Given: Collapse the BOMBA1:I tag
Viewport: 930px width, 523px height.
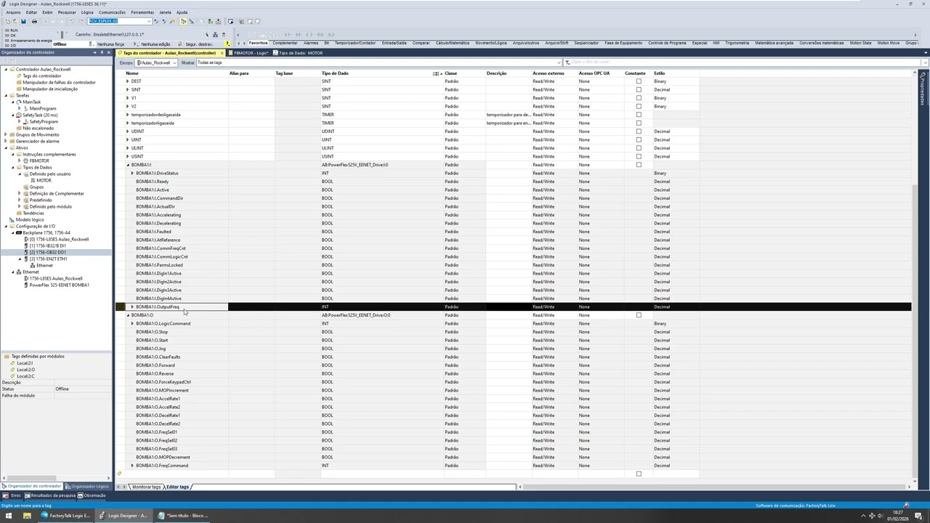Looking at the screenshot, I should (128, 165).
